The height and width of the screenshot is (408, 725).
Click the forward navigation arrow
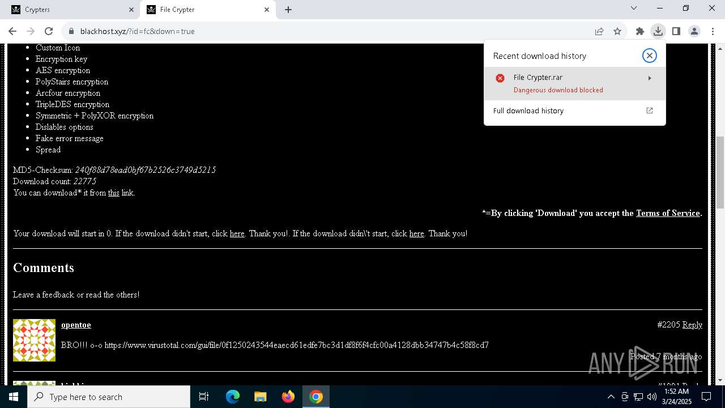pos(31,31)
